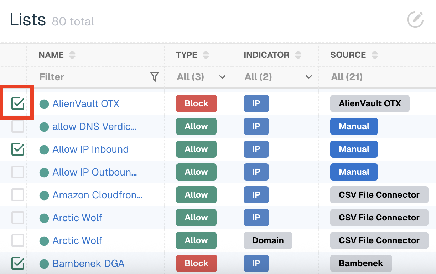436x274 pixels.
Task: Select the Arctic Wolf Domain row checkbox
Action: pos(18,240)
